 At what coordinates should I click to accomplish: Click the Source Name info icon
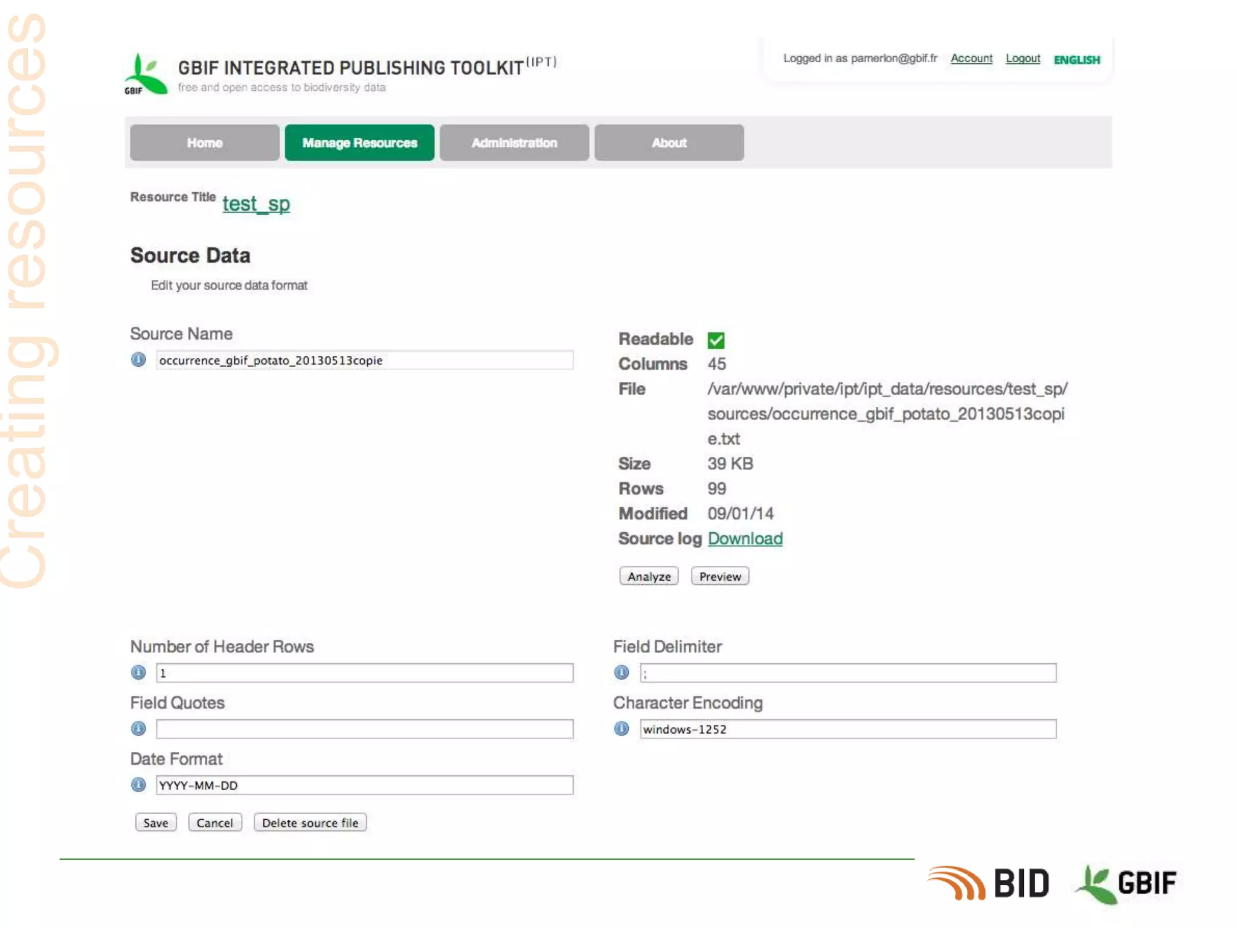138,360
